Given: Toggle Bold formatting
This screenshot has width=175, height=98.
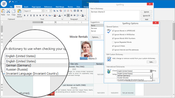Looking at the screenshot, I should (25, 16).
